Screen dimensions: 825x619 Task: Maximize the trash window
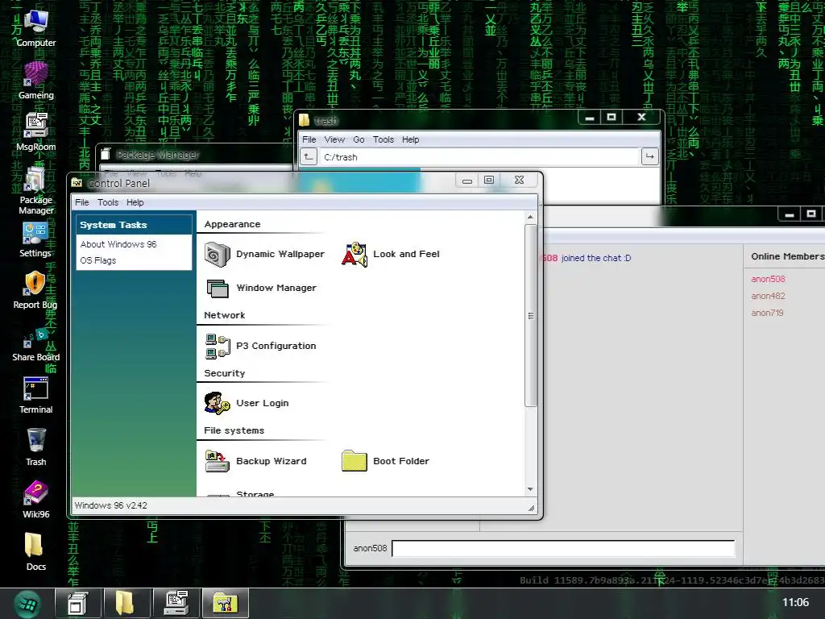tap(611, 117)
